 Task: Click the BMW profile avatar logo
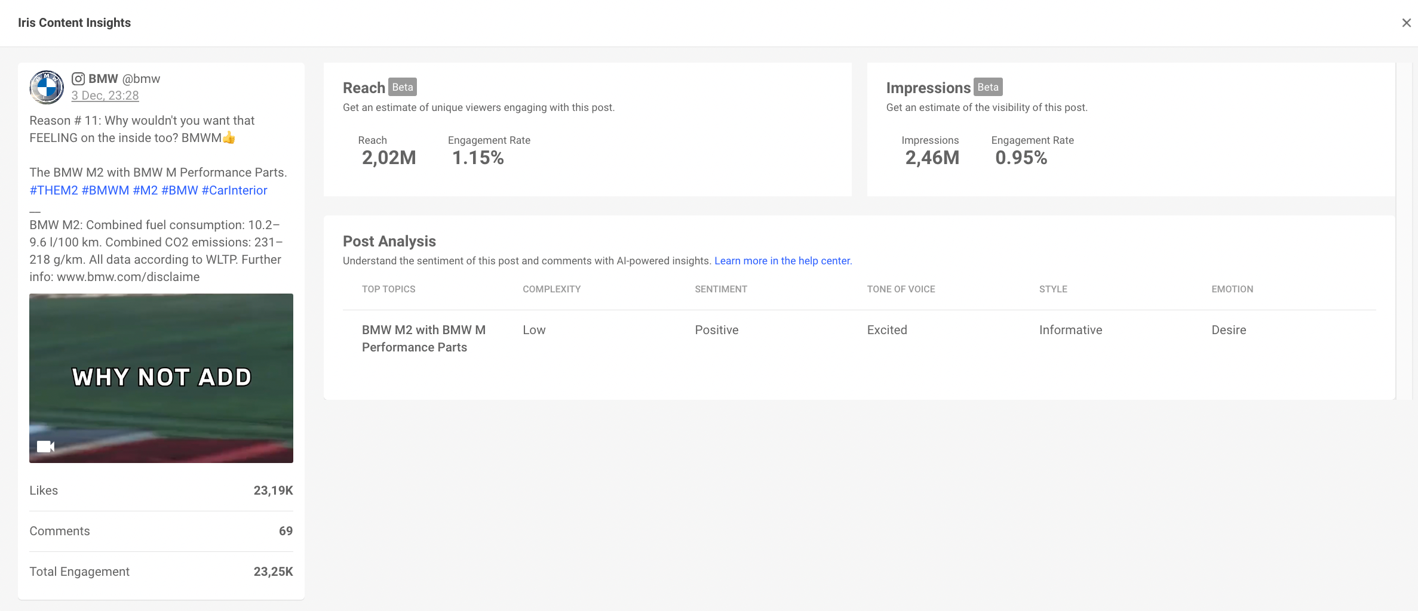click(47, 87)
